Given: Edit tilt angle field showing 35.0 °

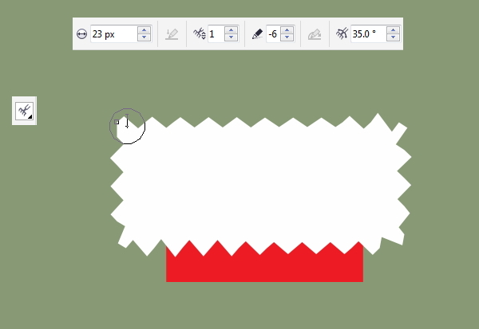Looking at the screenshot, I should (x=368, y=33).
